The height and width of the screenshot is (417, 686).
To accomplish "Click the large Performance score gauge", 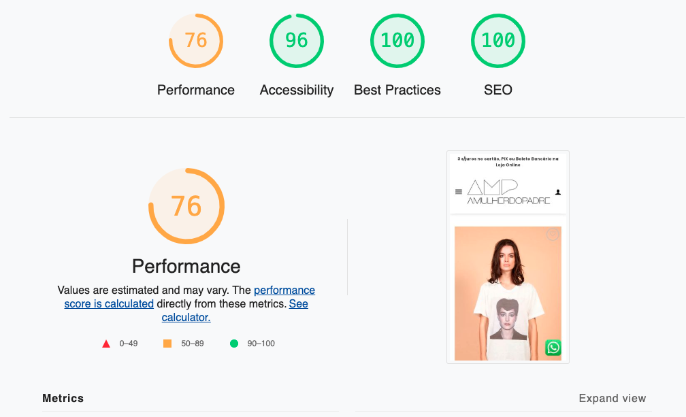I will [x=186, y=205].
